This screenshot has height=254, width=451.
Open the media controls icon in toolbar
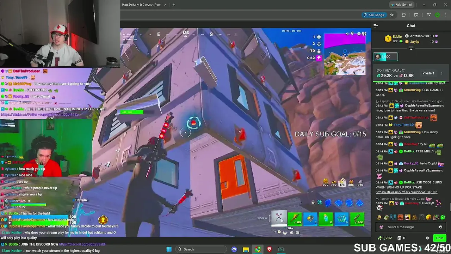coord(429,15)
